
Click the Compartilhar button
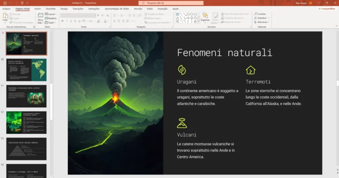(327, 9)
